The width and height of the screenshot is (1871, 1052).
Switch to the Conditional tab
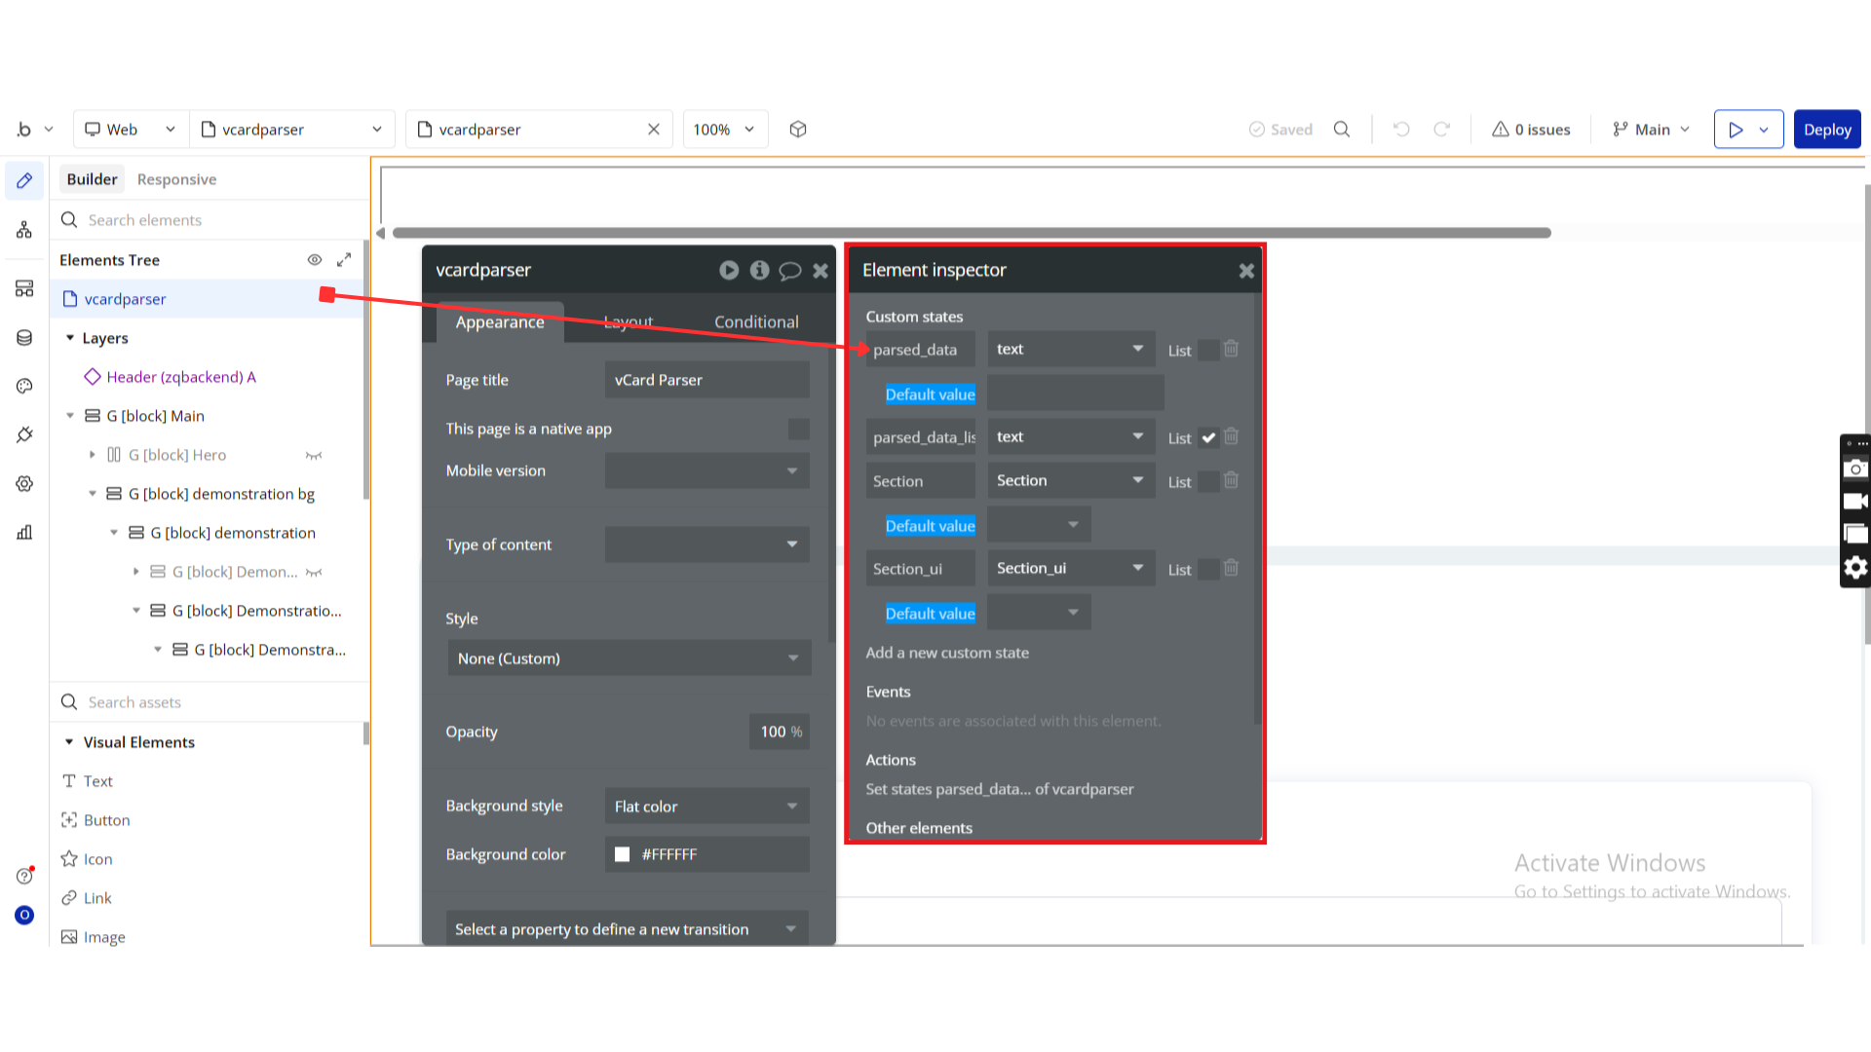(x=756, y=322)
